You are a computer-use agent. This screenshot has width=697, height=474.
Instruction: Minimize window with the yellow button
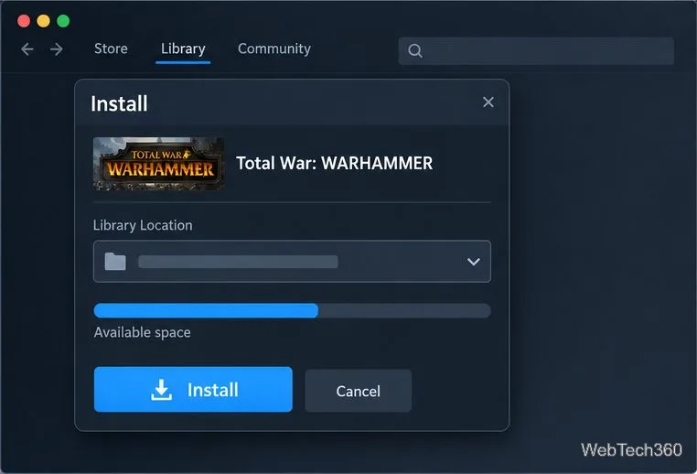click(x=44, y=21)
